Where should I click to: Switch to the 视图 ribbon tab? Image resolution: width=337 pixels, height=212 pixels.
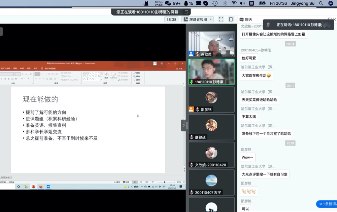29,69
